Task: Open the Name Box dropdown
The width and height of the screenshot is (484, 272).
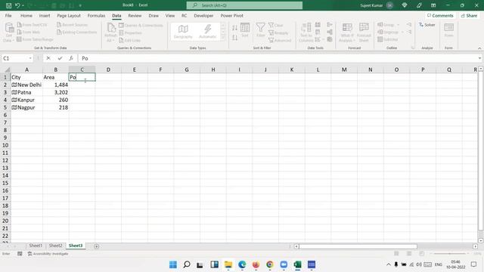Action: coord(30,58)
